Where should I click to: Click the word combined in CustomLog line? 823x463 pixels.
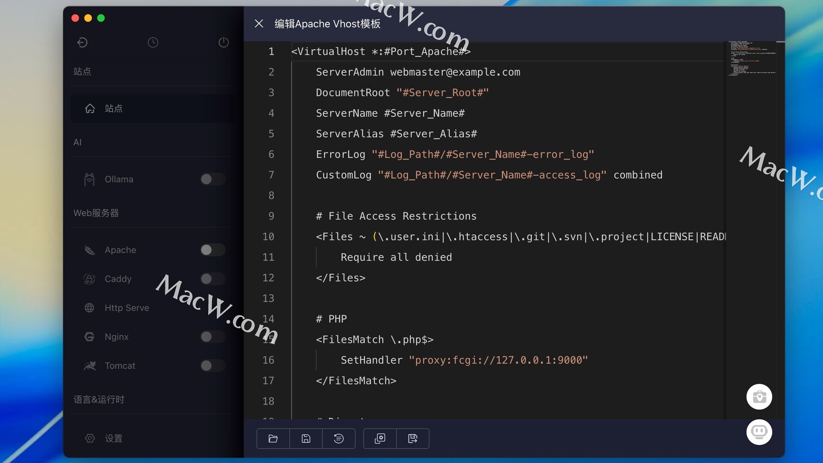pos(638,175)
